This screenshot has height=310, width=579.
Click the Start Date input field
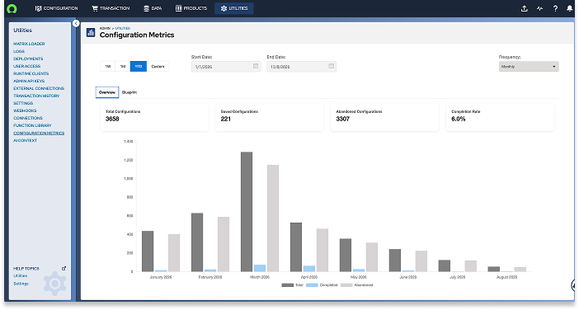pos(226,67)
